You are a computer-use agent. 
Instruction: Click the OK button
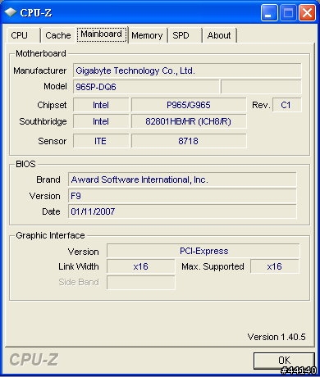284,361
